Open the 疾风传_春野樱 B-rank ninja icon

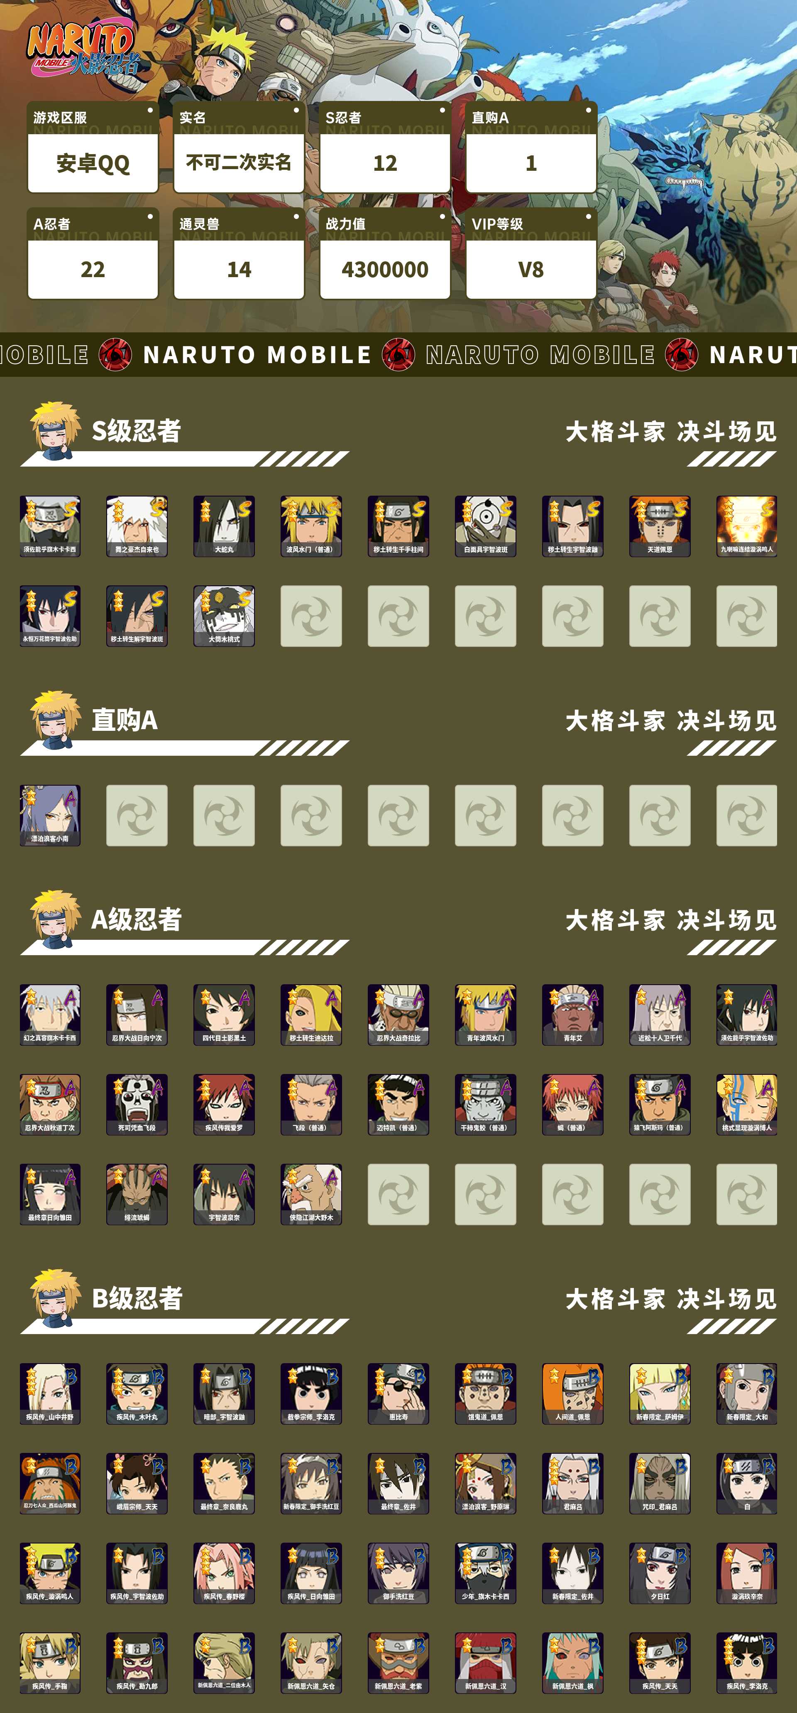224,1573
